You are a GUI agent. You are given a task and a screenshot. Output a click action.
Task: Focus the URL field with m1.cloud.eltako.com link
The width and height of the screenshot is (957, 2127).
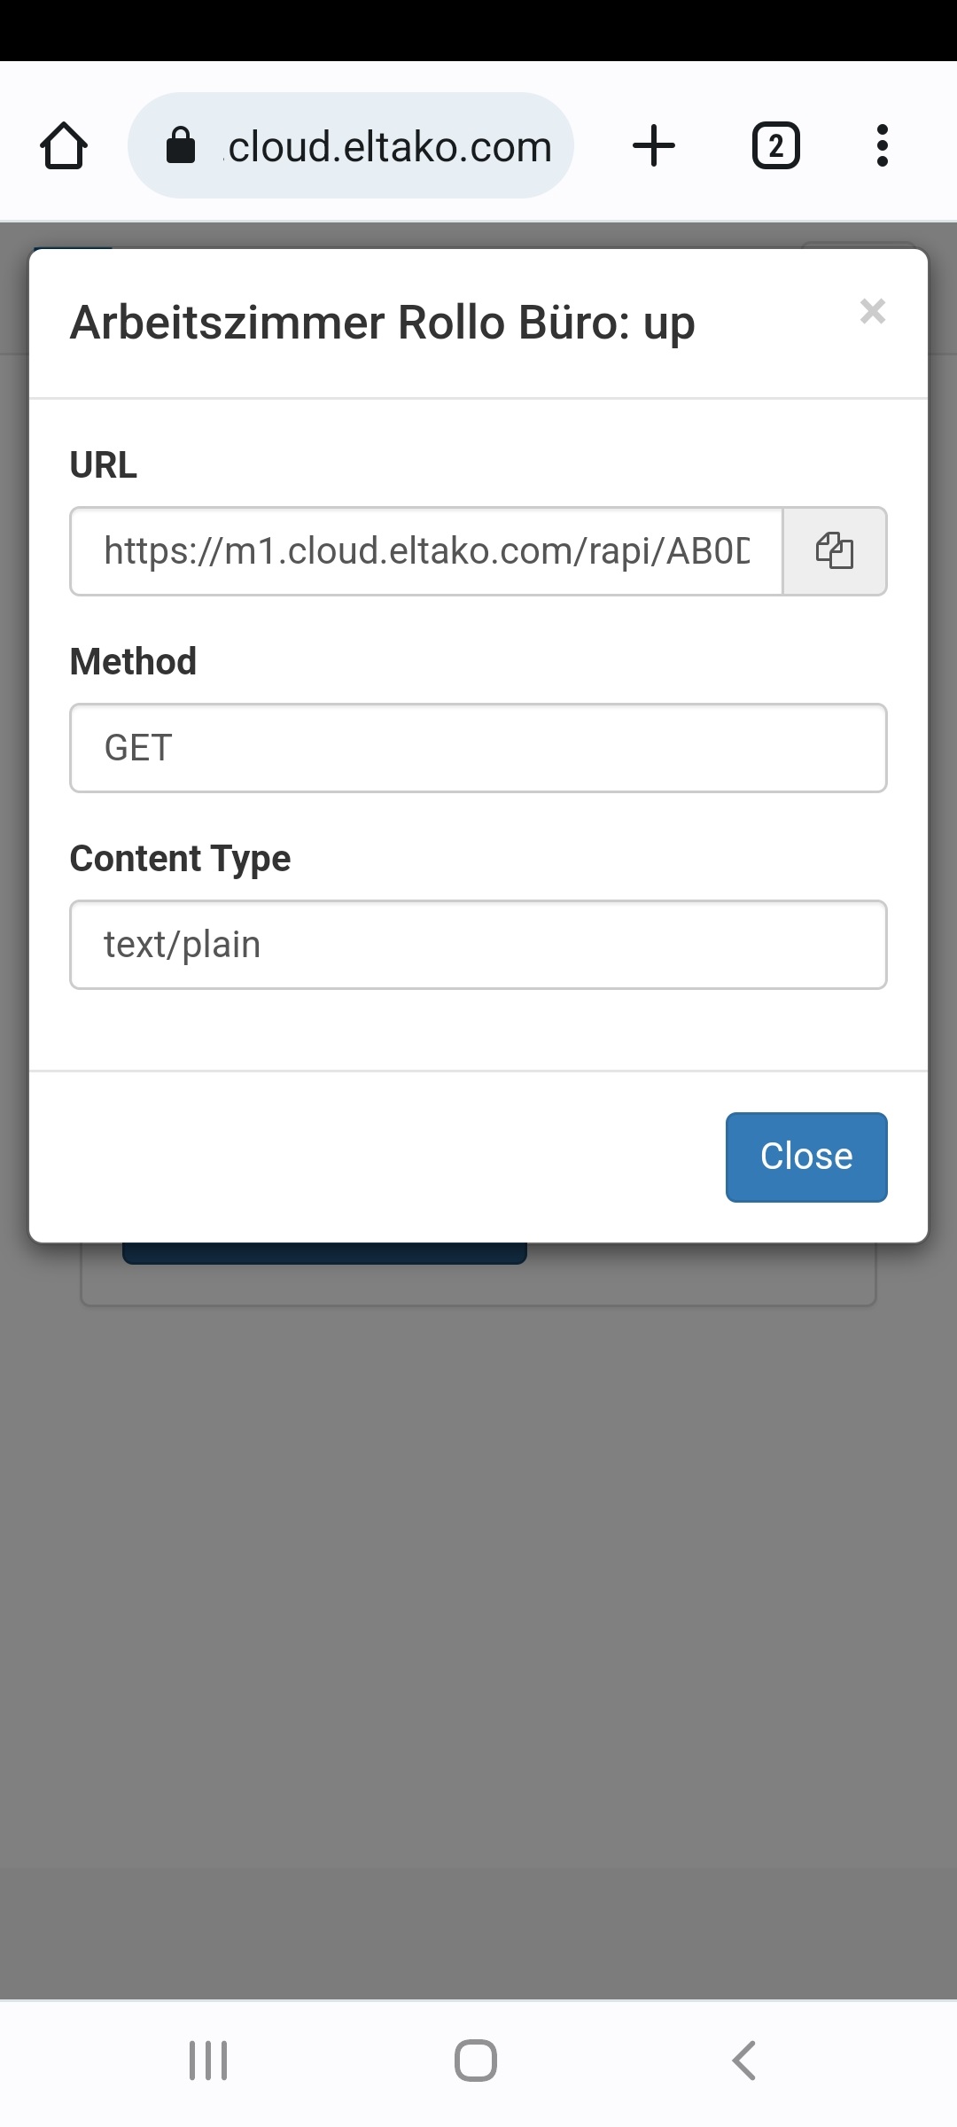coord(426,551)
